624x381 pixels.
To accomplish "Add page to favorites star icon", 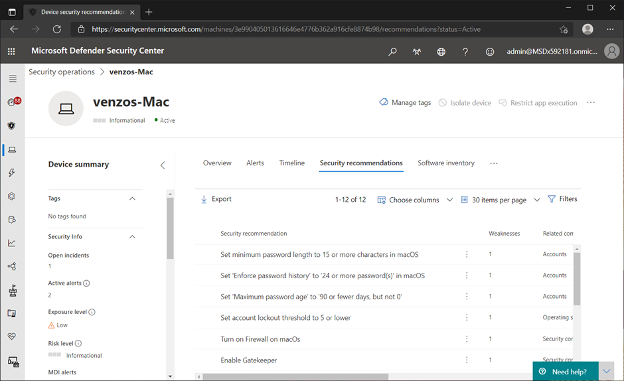I will (x=564, y=29).
